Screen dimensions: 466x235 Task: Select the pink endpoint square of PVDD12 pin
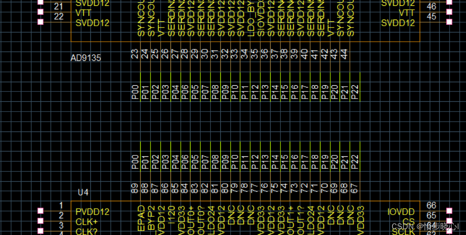41,211
